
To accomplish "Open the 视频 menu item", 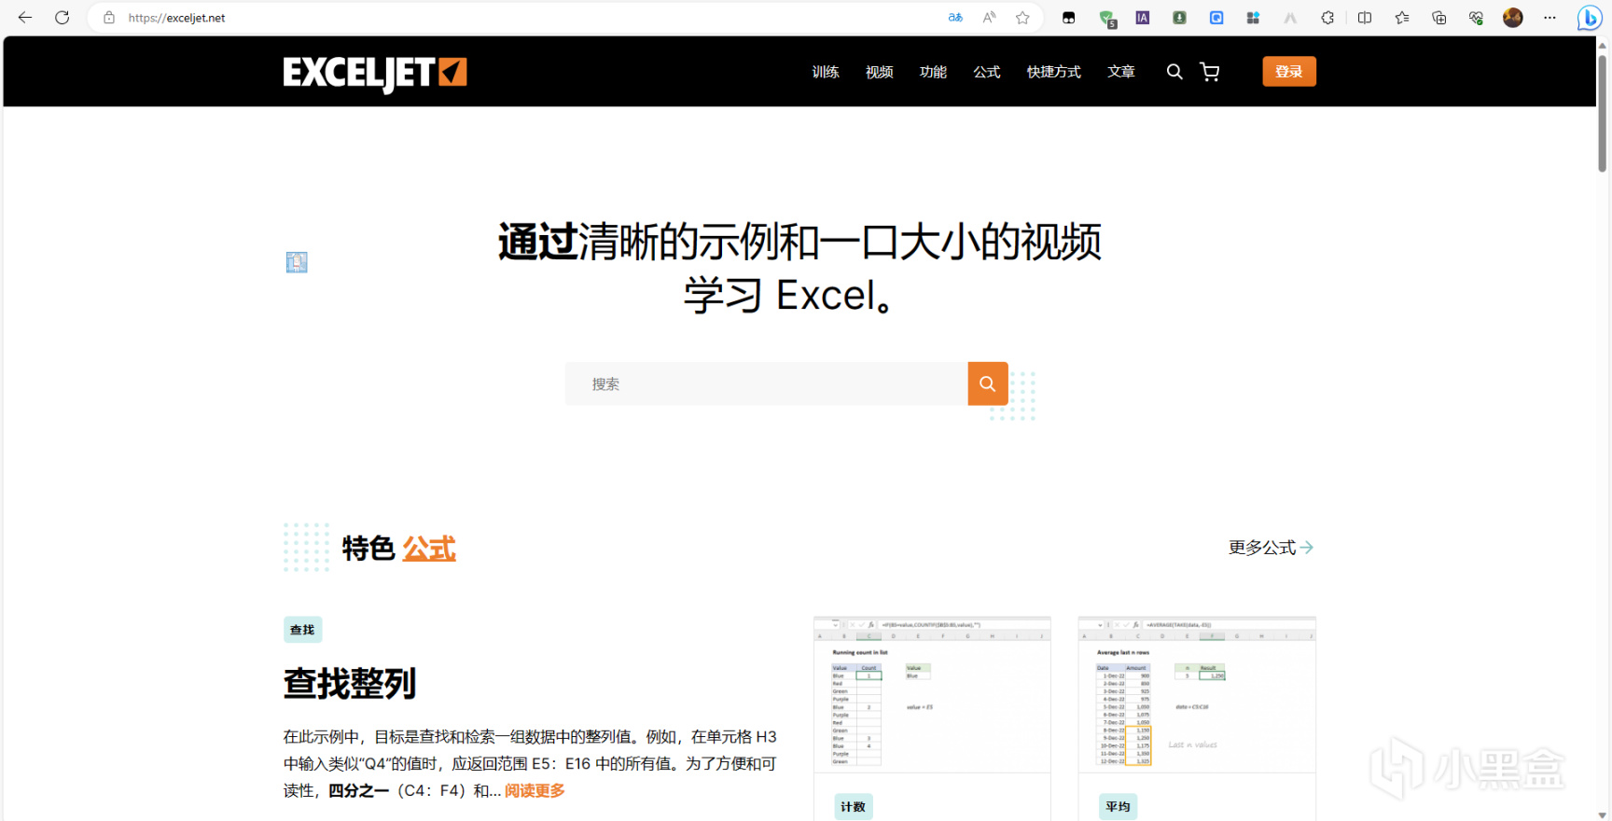I will [880, 72].
